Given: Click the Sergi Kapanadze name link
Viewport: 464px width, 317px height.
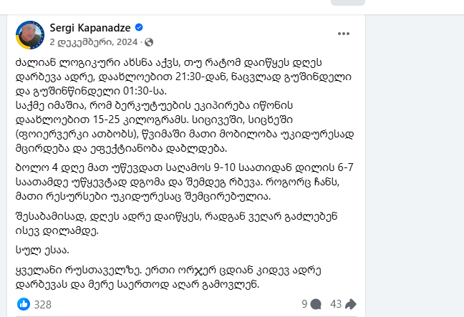Looking at the screenshot, I should tap(90, 27).
